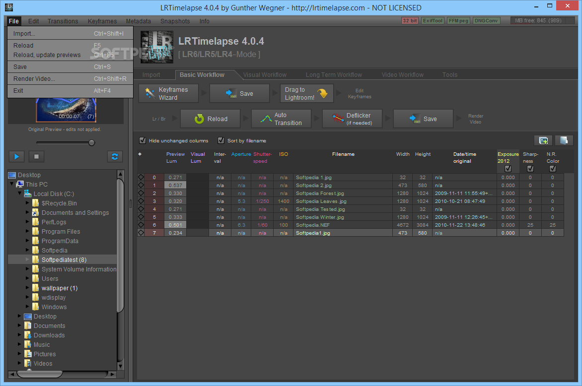Toggle Sort by filename checkbox
Viewport: 582px width, 386px height.
click(221, 140)
